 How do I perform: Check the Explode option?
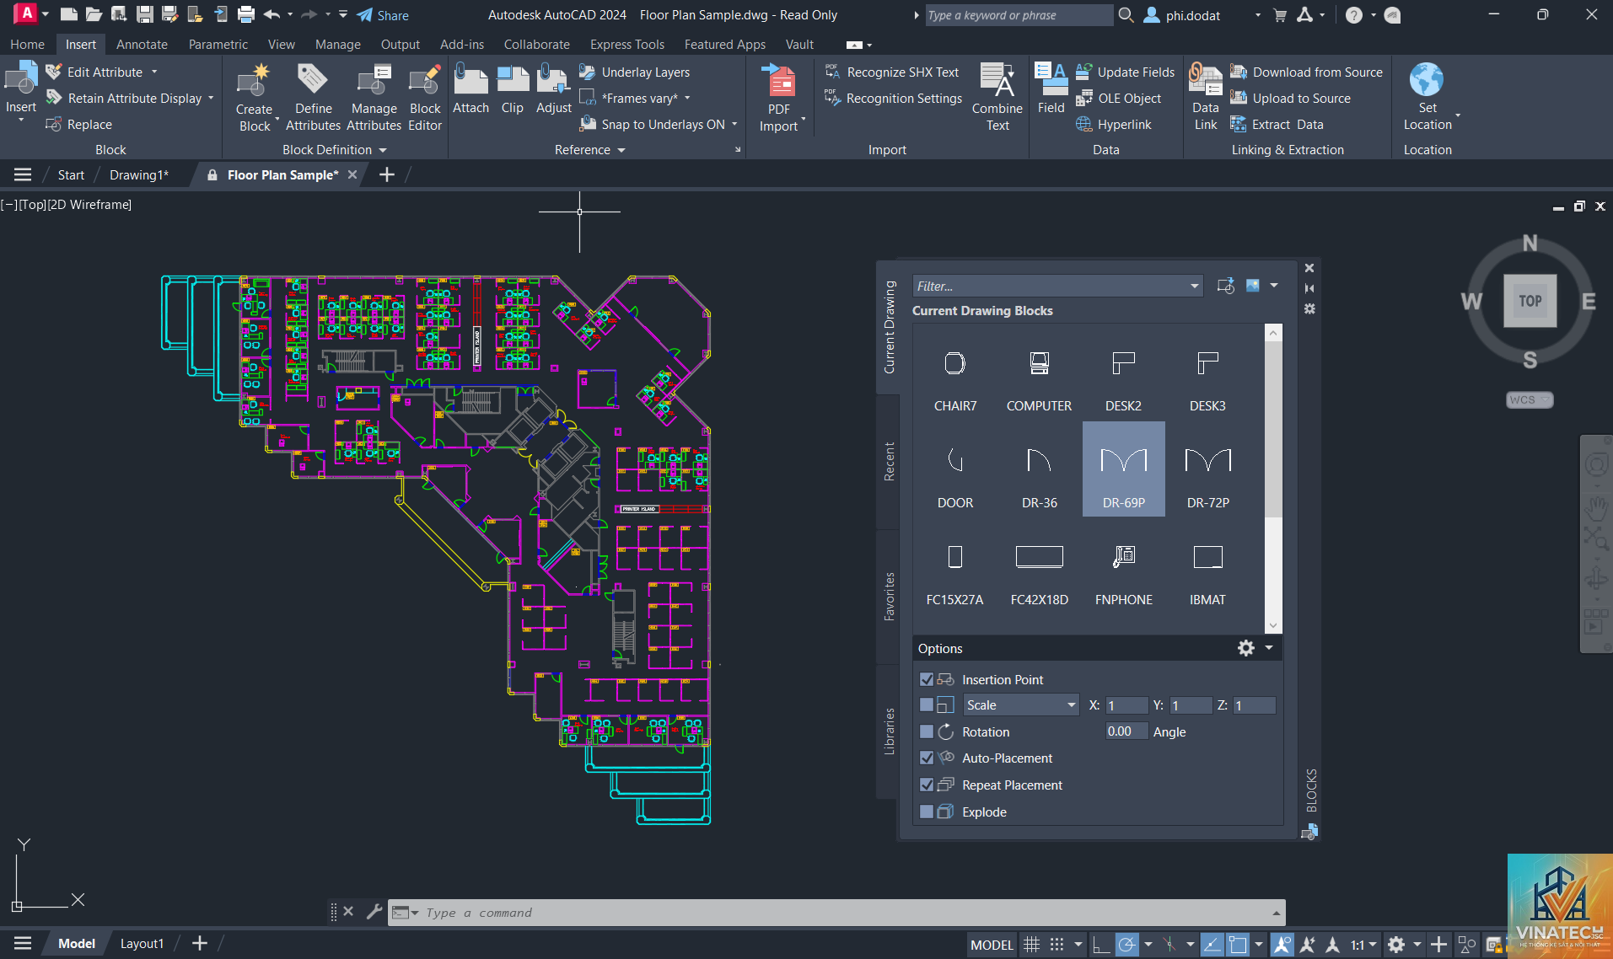[927, 812]
